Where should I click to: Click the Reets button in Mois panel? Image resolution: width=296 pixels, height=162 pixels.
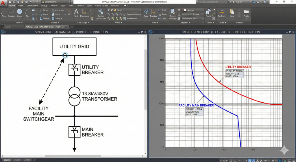162,14
